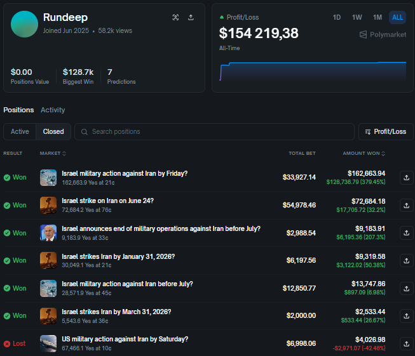Share the 'Israel strike on Iran on June 24?' position
Image resolution: width=415 pixels, height=356 pixels.
407,206
